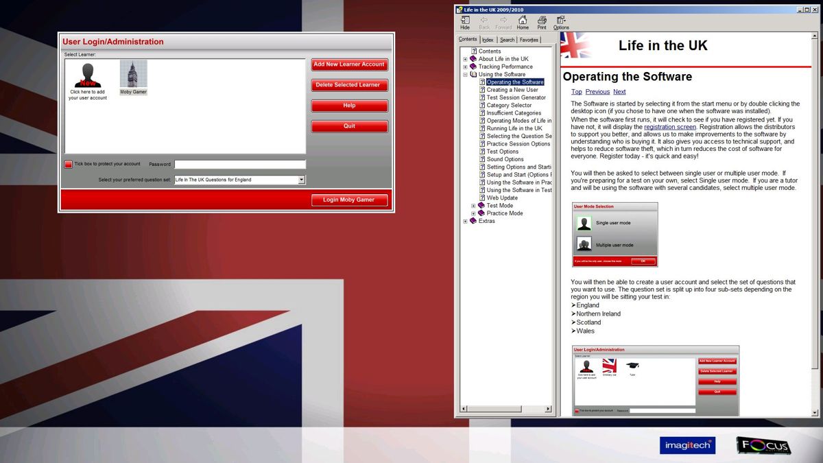Expand the Extras node
823x463 pixels.
pos(465,221)
